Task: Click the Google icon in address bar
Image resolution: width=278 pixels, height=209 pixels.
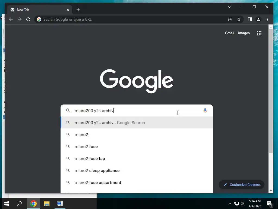Action: pos(39,19)
